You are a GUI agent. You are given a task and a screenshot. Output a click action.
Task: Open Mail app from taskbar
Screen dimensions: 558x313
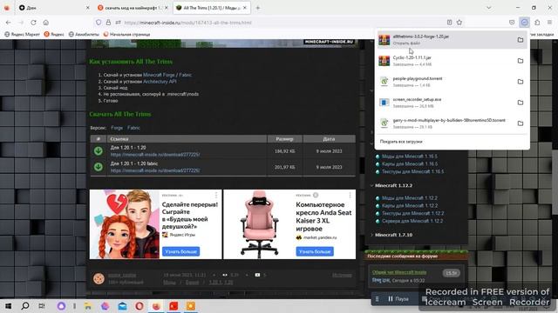tap(122, 306)
